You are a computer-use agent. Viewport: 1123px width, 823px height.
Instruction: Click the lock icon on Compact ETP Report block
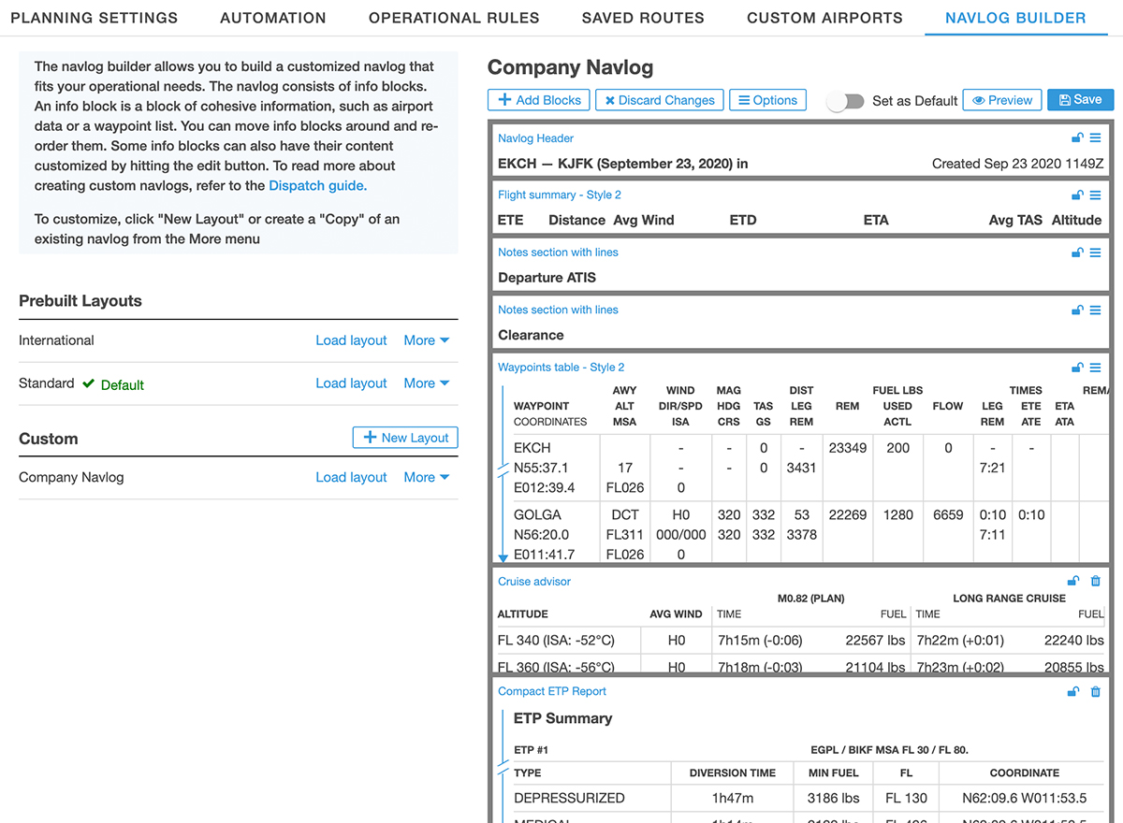click(x=1074, y=692)
